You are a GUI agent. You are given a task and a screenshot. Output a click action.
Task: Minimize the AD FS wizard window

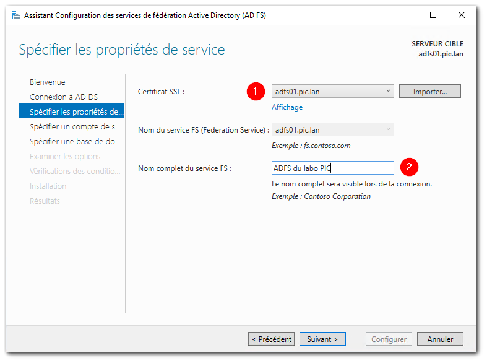click(405, 15)
